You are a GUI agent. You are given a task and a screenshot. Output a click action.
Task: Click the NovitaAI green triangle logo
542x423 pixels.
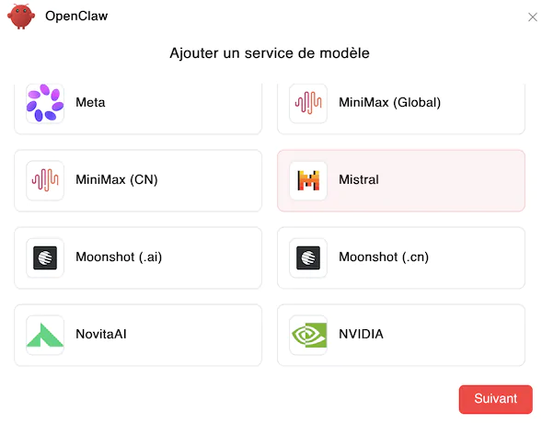[45, 335]
